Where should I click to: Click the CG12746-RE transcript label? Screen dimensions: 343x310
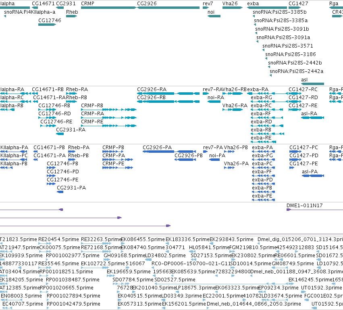(56, 122)
